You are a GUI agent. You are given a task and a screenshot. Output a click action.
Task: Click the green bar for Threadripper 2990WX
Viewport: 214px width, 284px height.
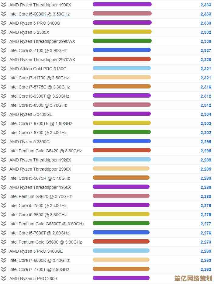(122, 41)
